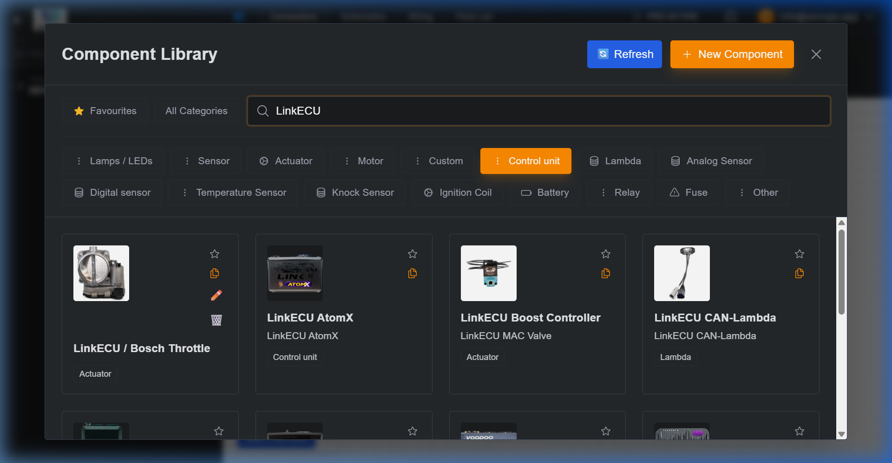892x463 pixels.
Task: Select the LinkECU / Bosch Throttle title
Action: (x=142, y=348)
